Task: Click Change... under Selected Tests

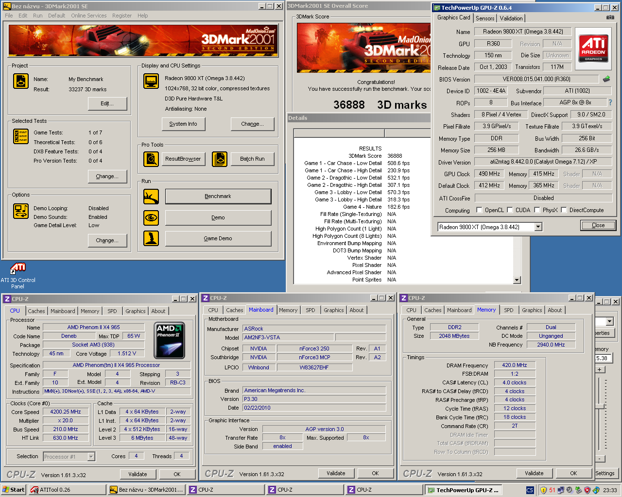Action: click(107, 176)
